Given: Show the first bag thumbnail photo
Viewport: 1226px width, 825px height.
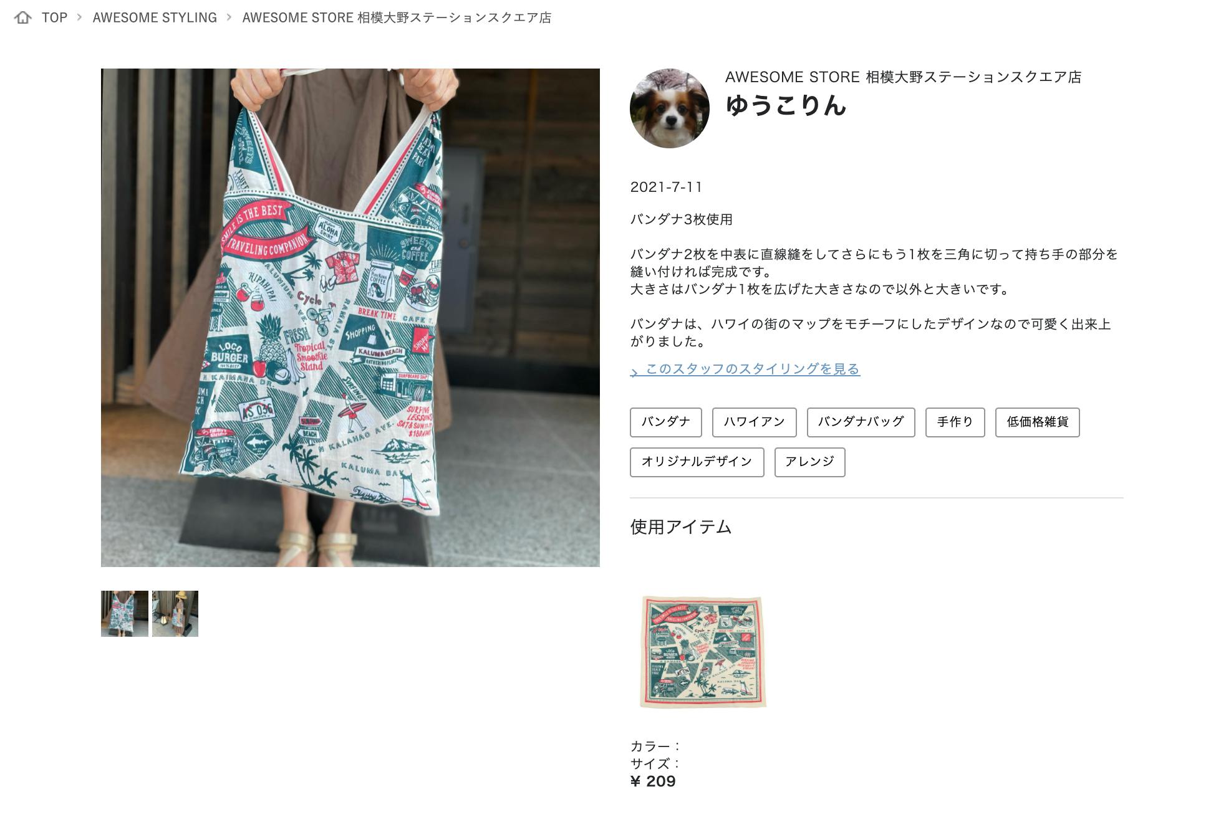Looking at the screenshot, I should pyautogui.click(x=125, y=614).
